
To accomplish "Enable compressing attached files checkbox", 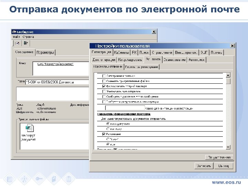I will tap(104, 81).
